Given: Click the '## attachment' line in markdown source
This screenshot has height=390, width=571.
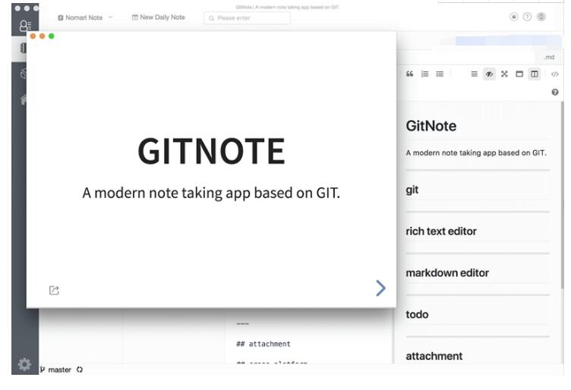Looking at the screenshot, I should (263, 344).
